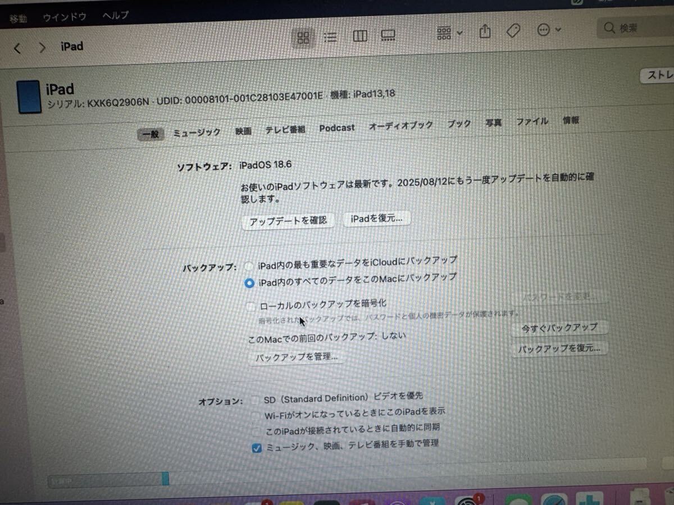This screenshot has height=505, width=674.
Task: Click the iPadを復元 button
Action: coord(377,219)
